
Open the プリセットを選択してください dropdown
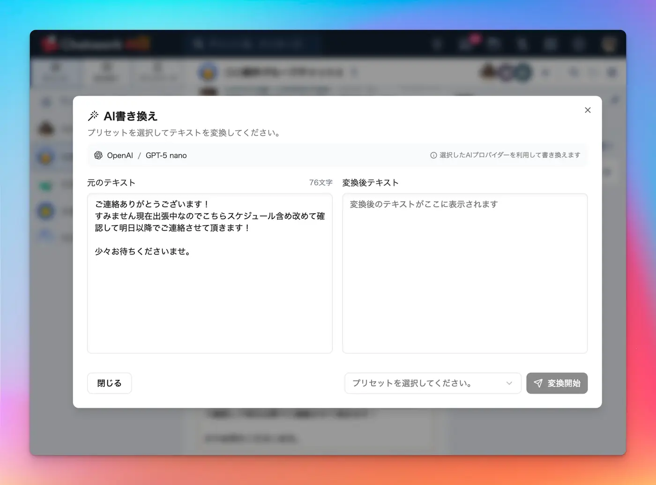432,383
